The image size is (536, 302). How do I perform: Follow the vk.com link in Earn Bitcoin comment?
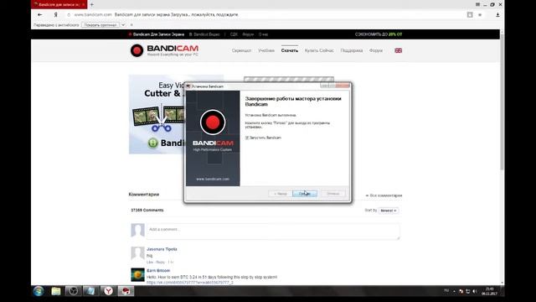pos(190,283)
